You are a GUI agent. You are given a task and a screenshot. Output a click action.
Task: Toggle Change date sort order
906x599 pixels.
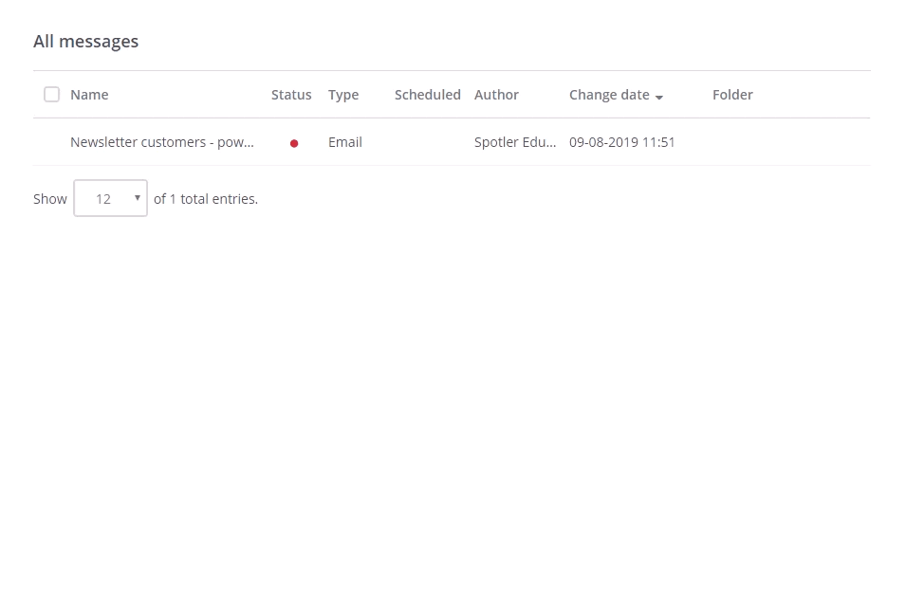(609, 94)
